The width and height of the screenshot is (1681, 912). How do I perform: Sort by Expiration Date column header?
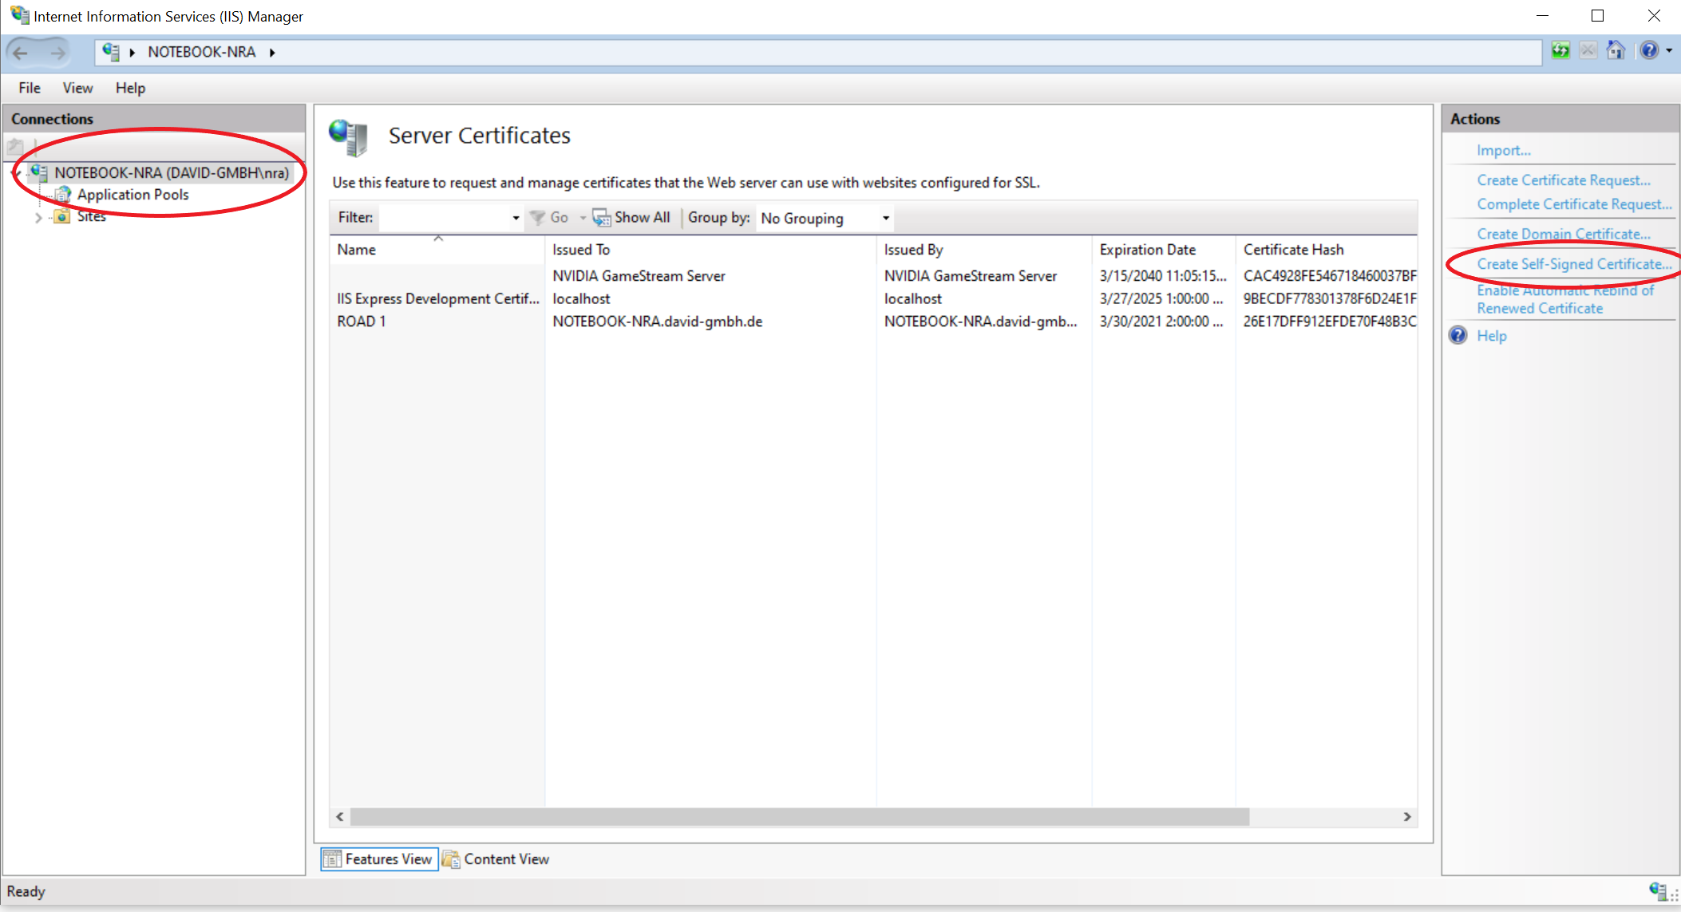[1147, 250]
